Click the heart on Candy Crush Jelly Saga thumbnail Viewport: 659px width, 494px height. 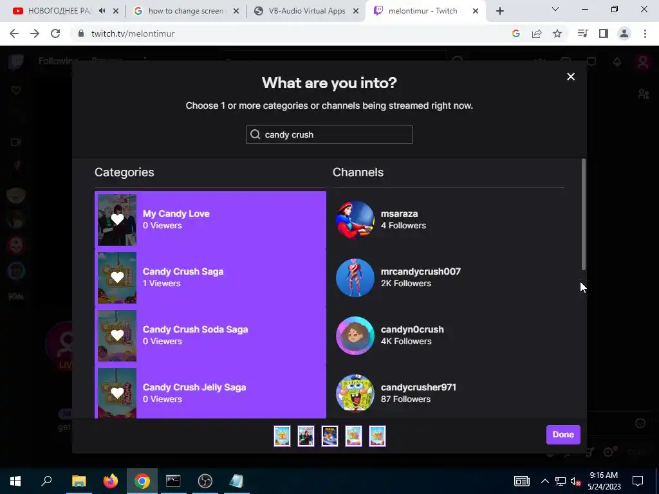coord(117,393)
